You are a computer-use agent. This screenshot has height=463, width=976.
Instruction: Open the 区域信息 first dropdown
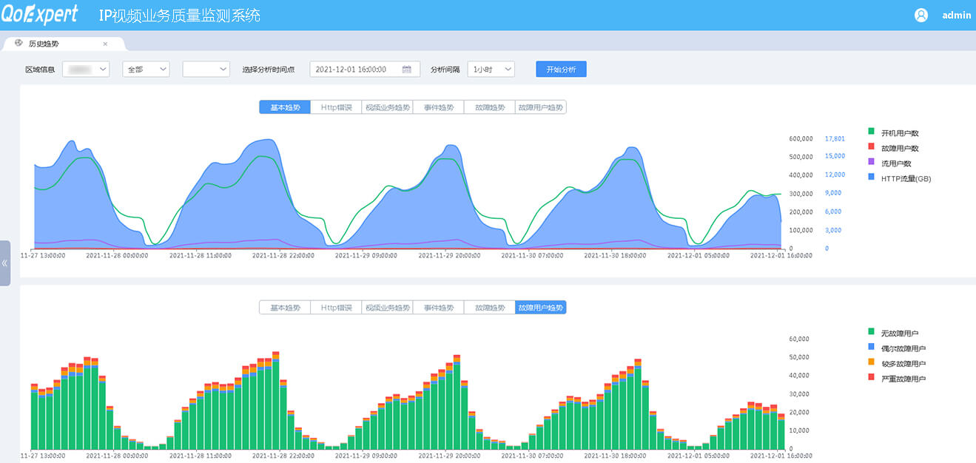(86, 70)
